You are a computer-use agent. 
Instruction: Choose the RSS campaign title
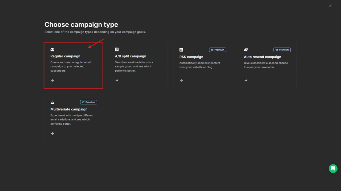pyautogui.click(x=191, y=57)
